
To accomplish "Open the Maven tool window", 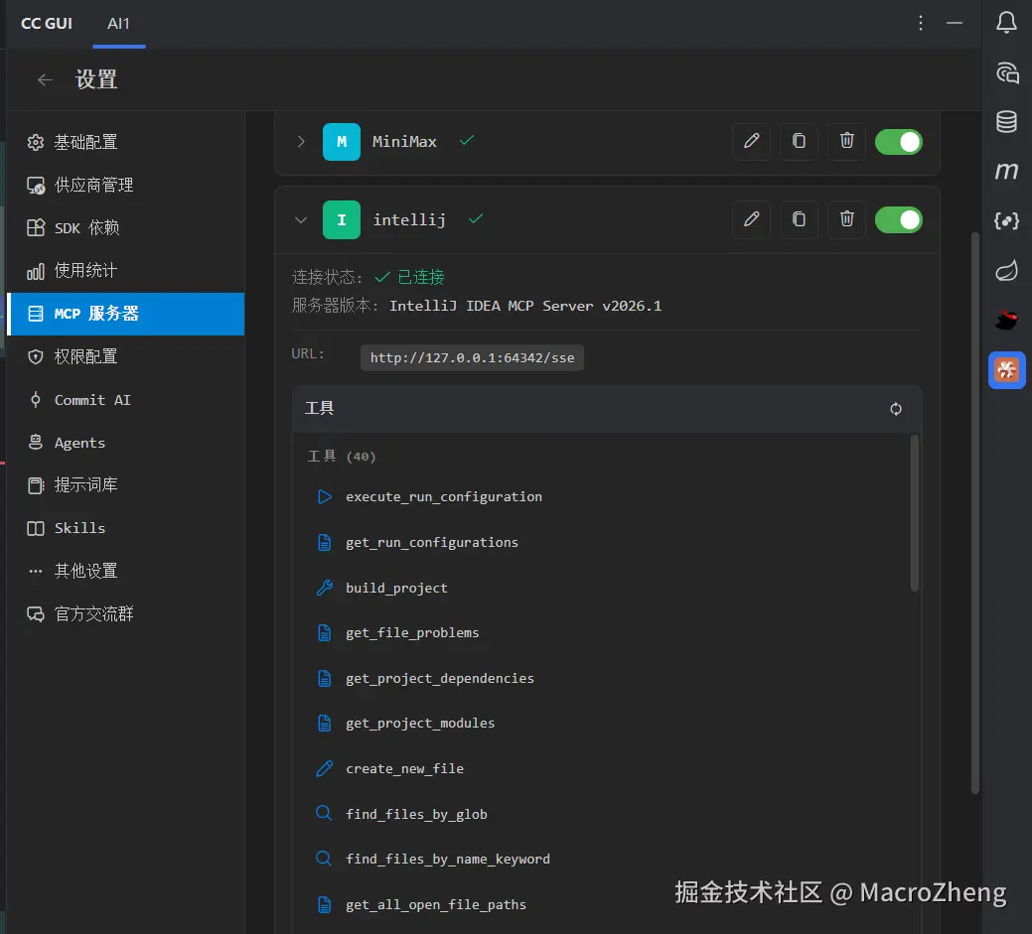I will (1006, 171).
